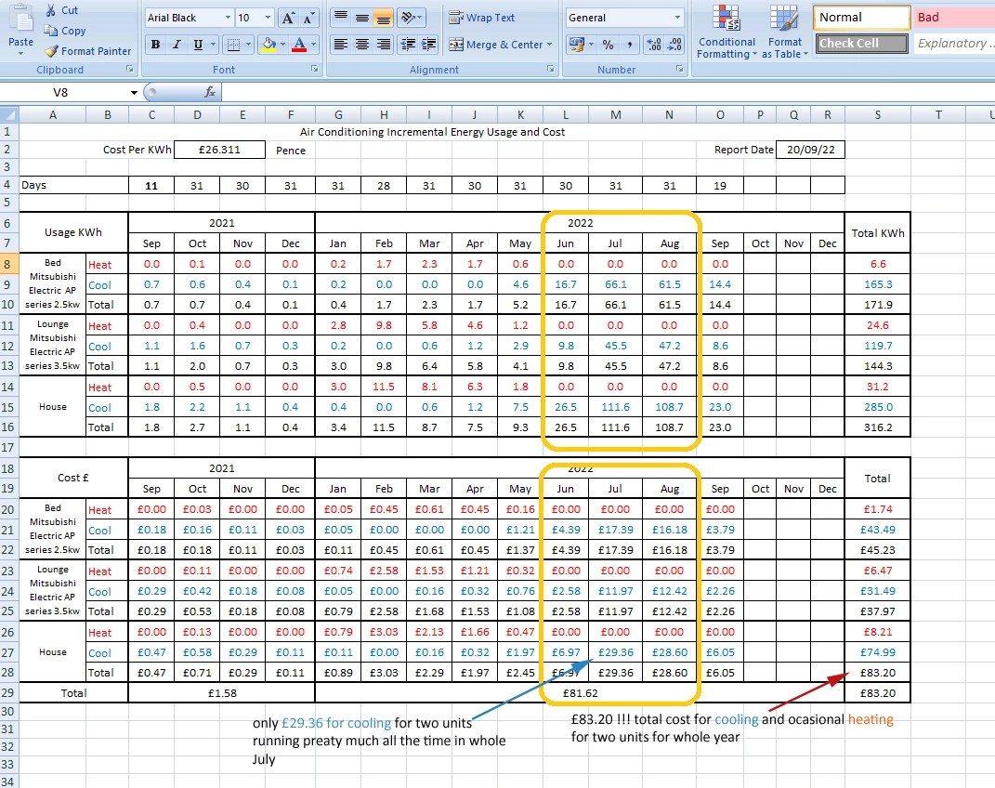Screen dimensions: 995x788
Task: Apply red font color
Action: point(299,45)
